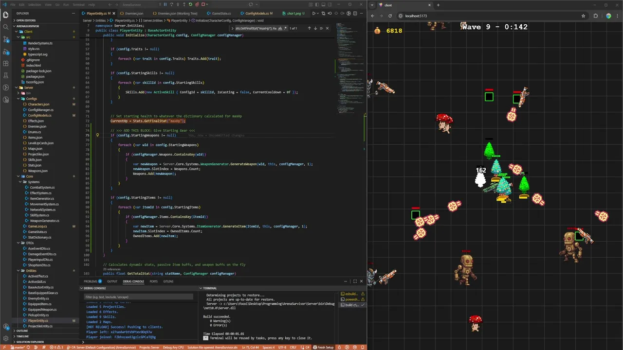Click the UTF-8 encoding status item
The height and width of the screenshot is (350, 623).
282,347
